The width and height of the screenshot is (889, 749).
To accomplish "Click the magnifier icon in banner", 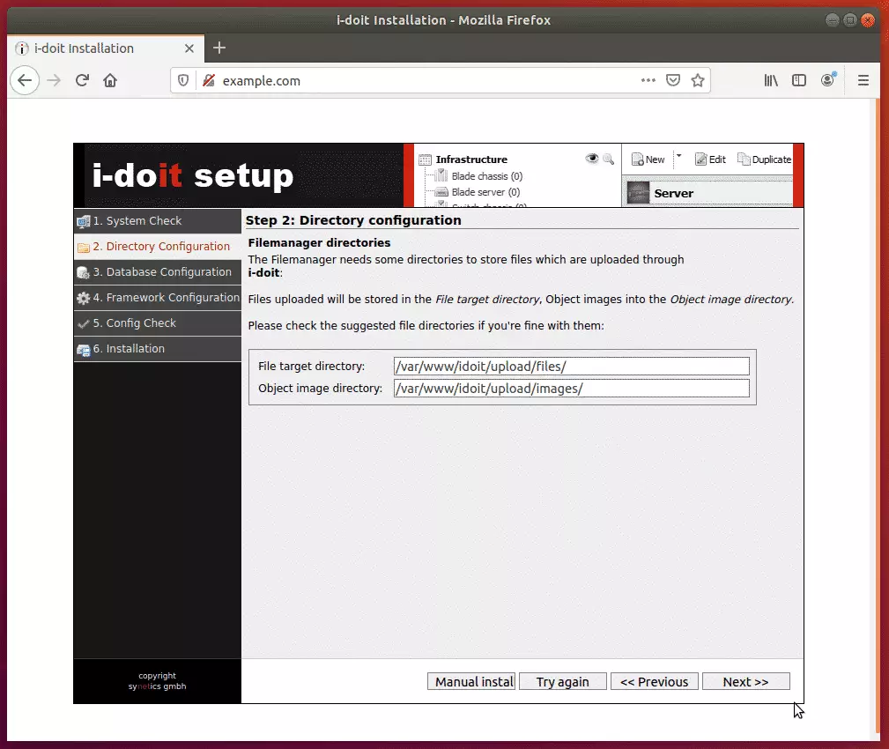I will pos(608,159).
